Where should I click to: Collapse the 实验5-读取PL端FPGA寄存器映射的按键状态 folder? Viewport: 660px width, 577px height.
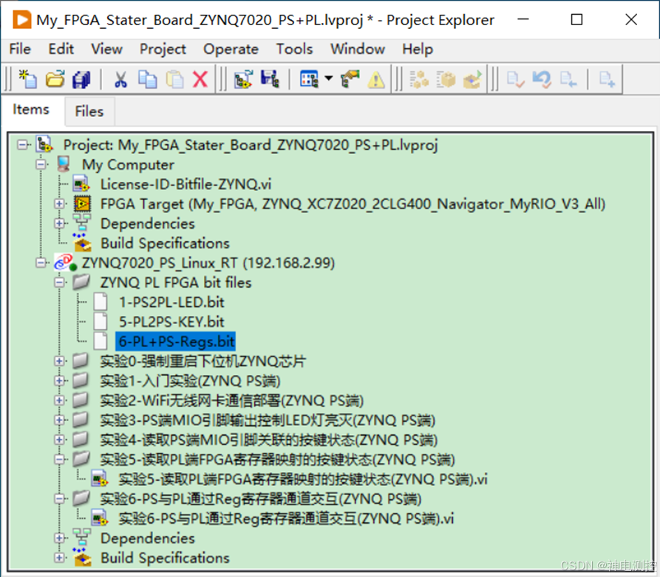[59, 459]
